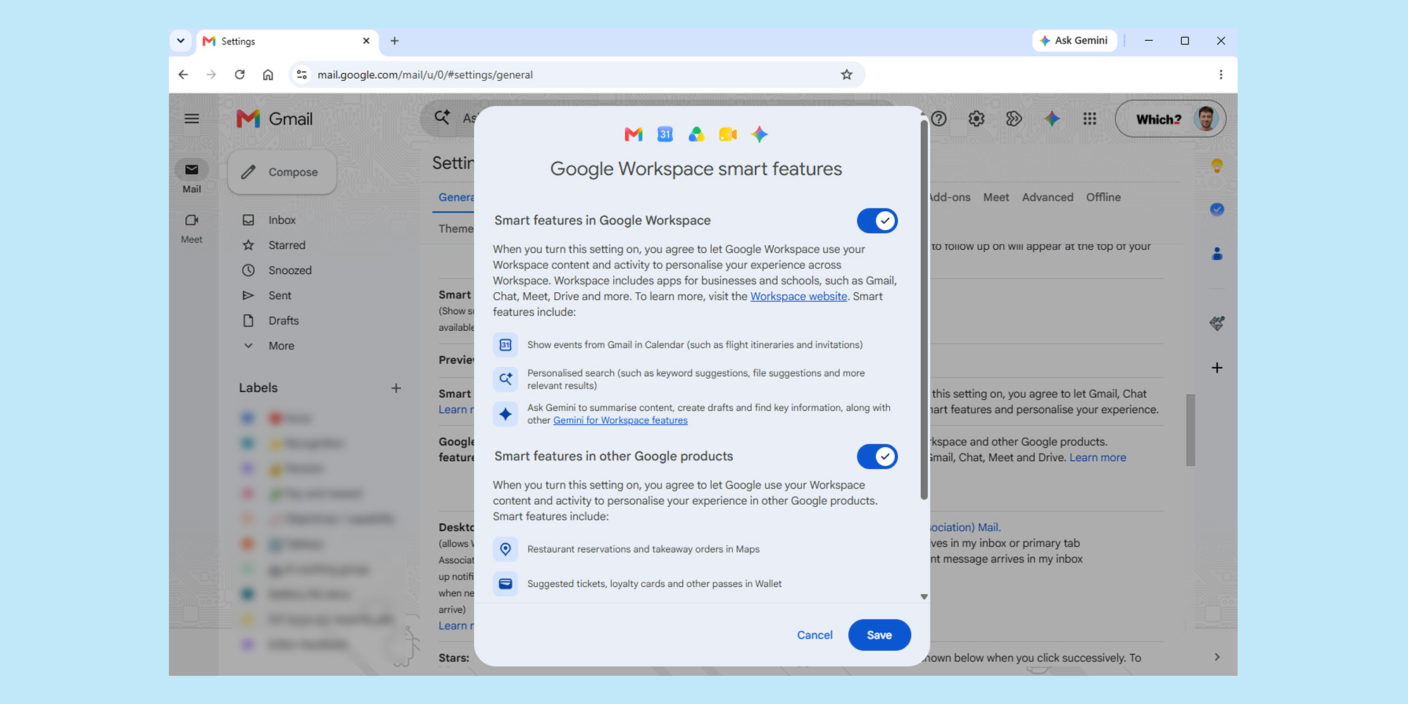Screen dimensions: 1408x704
Task: Click Ask Gemini in the browser toolbar
Action: [1074, 41]
